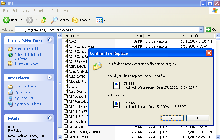Select the AgingAnalysis file icon
220x140 pixels.
coord(66,71)
